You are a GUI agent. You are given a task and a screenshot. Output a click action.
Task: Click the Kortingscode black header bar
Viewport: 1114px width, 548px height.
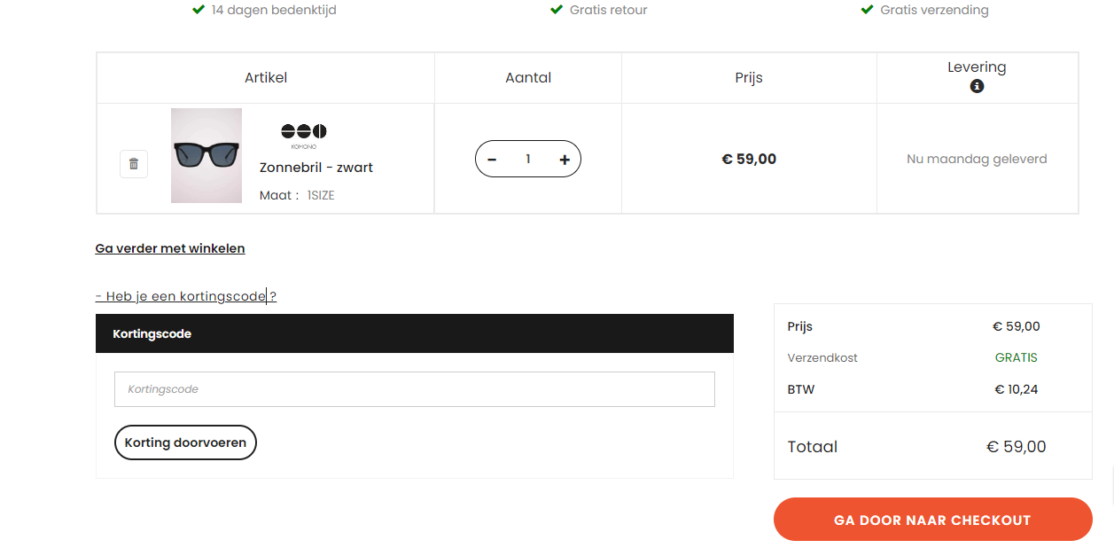(415, 333)
